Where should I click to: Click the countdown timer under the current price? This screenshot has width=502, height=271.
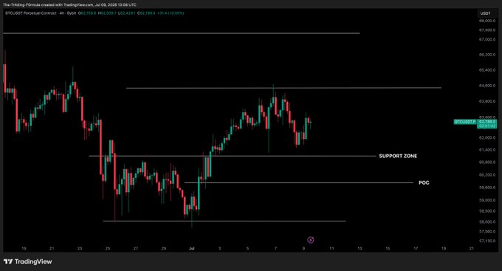(487, 126)
